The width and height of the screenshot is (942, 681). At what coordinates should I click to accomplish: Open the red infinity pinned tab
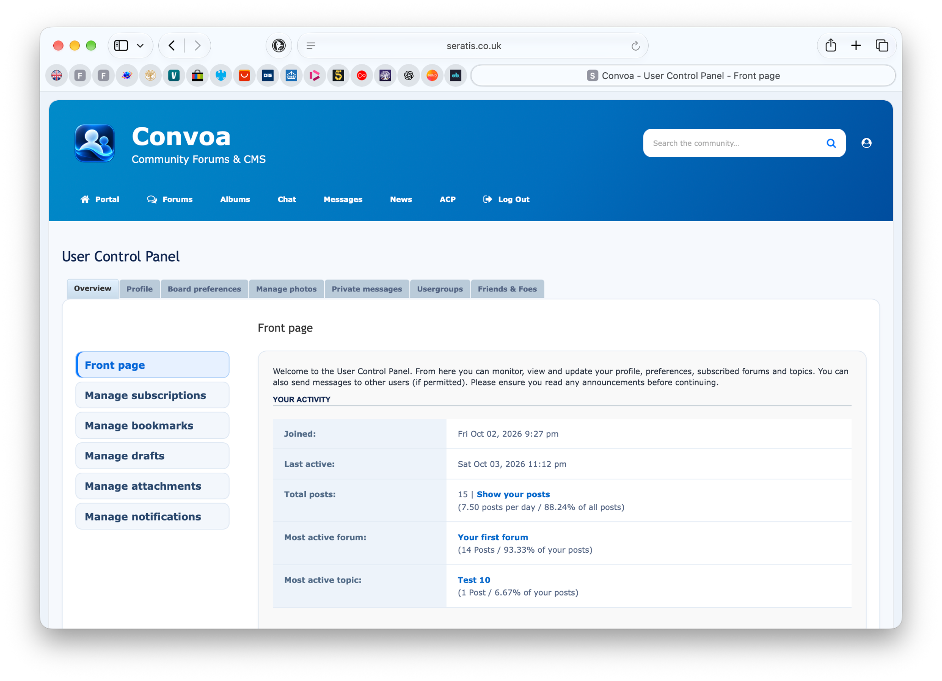362,75
